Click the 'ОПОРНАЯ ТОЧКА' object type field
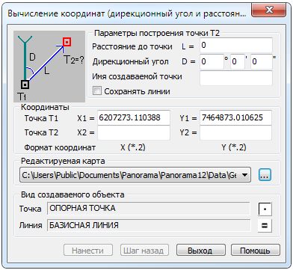Image resolution: width=293 pixels, height=270 pixels. (148, 209)
